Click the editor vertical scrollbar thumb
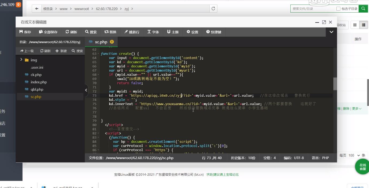 335,84
